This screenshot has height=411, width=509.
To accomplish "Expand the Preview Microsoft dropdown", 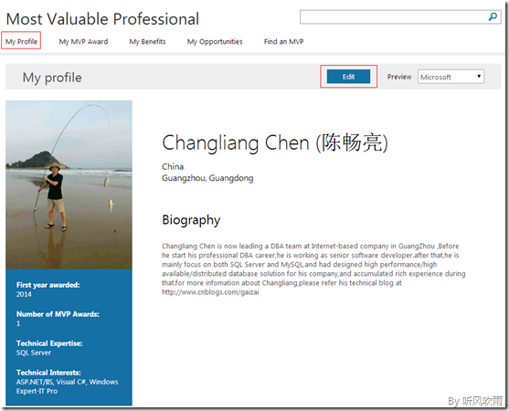I will (451, 77).
